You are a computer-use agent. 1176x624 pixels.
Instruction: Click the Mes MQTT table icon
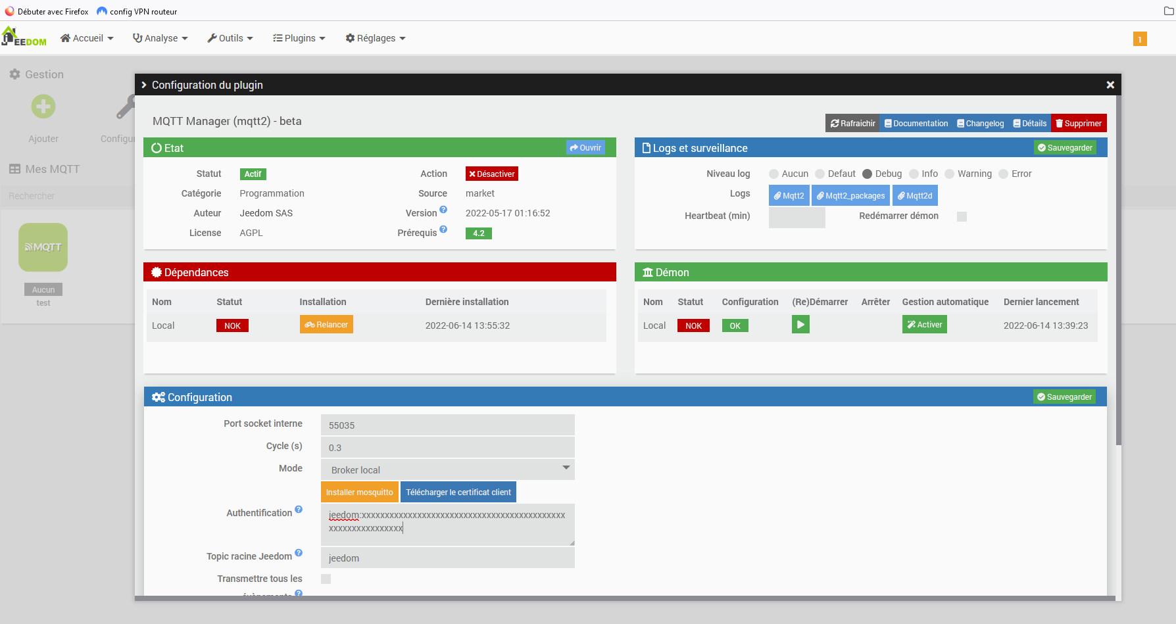click(14, 169)
